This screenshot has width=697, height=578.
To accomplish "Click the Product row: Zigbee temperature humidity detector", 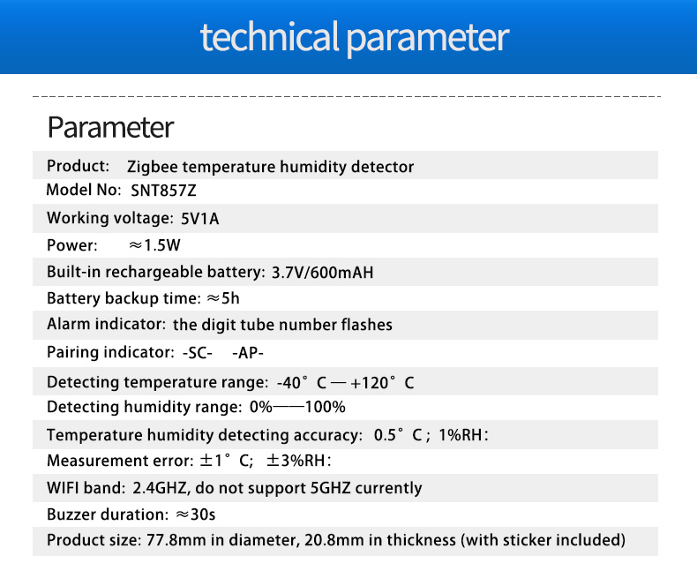I will 345,165.
